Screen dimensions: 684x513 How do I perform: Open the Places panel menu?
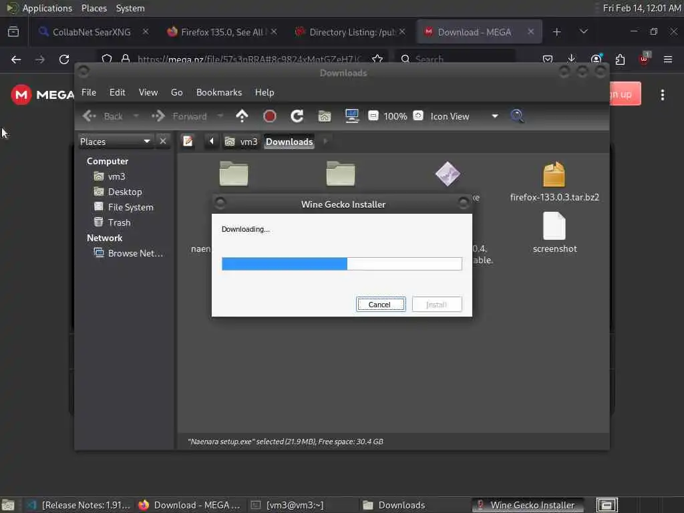coord(94,8)
